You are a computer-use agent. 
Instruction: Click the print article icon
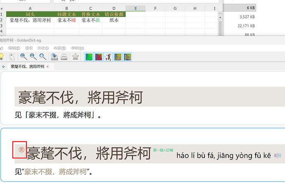click(x=64, y=57)
